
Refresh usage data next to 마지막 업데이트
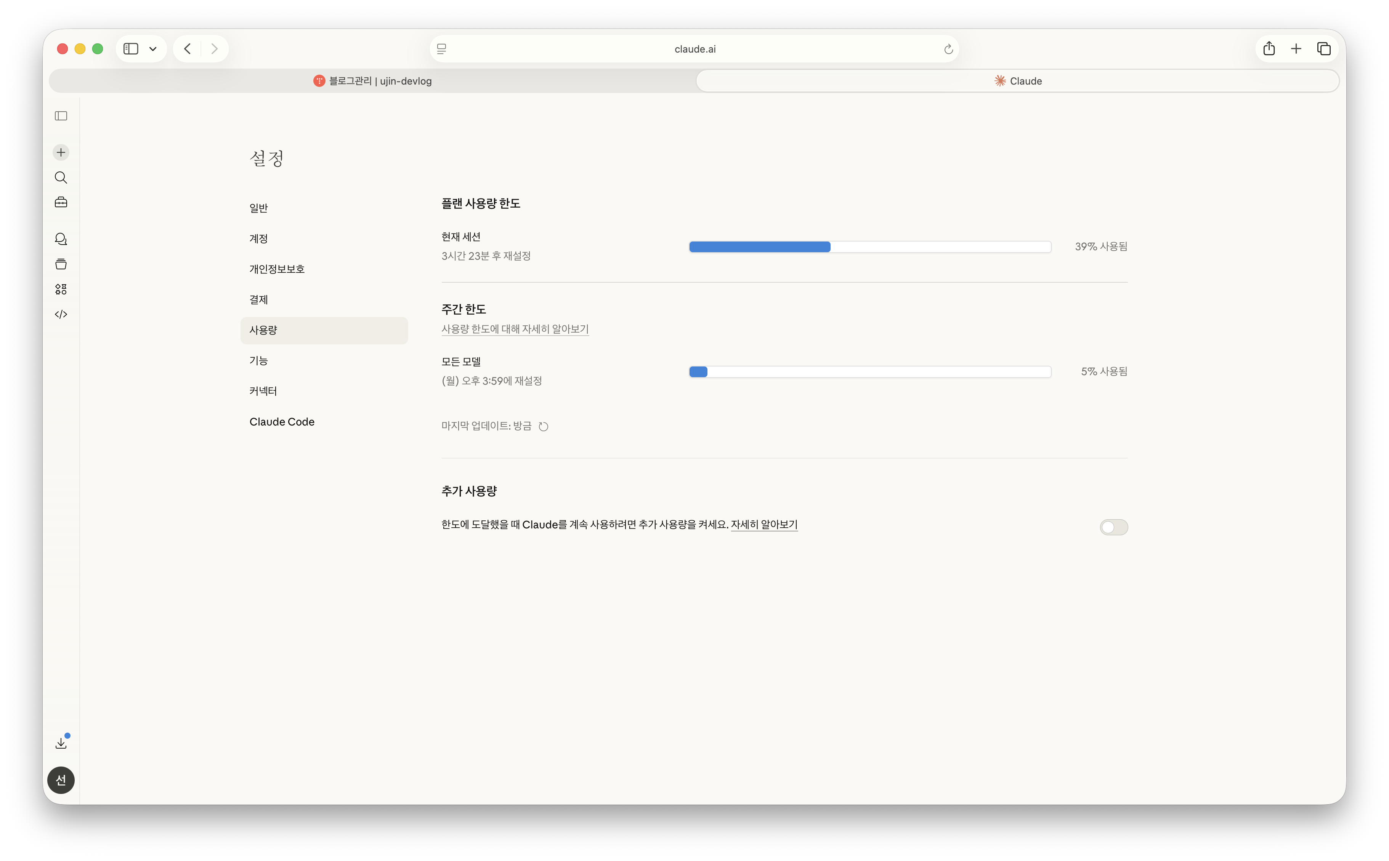[544, 427]
